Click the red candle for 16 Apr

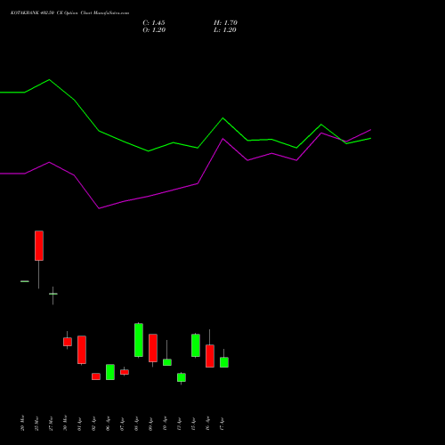210,356
